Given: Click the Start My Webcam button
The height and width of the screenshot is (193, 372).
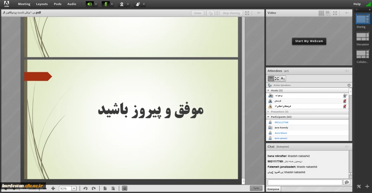Looking at the screenshot, I should click(309, 41).
